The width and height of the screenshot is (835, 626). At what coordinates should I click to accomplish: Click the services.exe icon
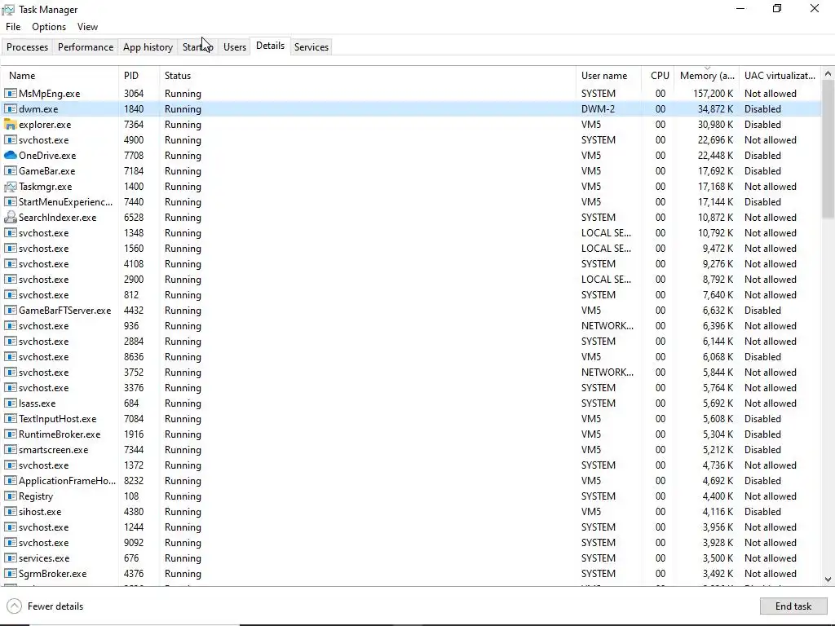[10, 558]
